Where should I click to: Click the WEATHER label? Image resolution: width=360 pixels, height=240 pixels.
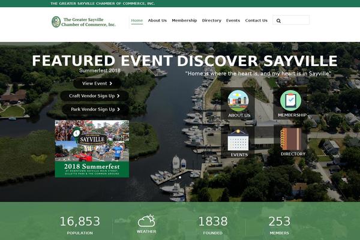(x=146, y=232)
